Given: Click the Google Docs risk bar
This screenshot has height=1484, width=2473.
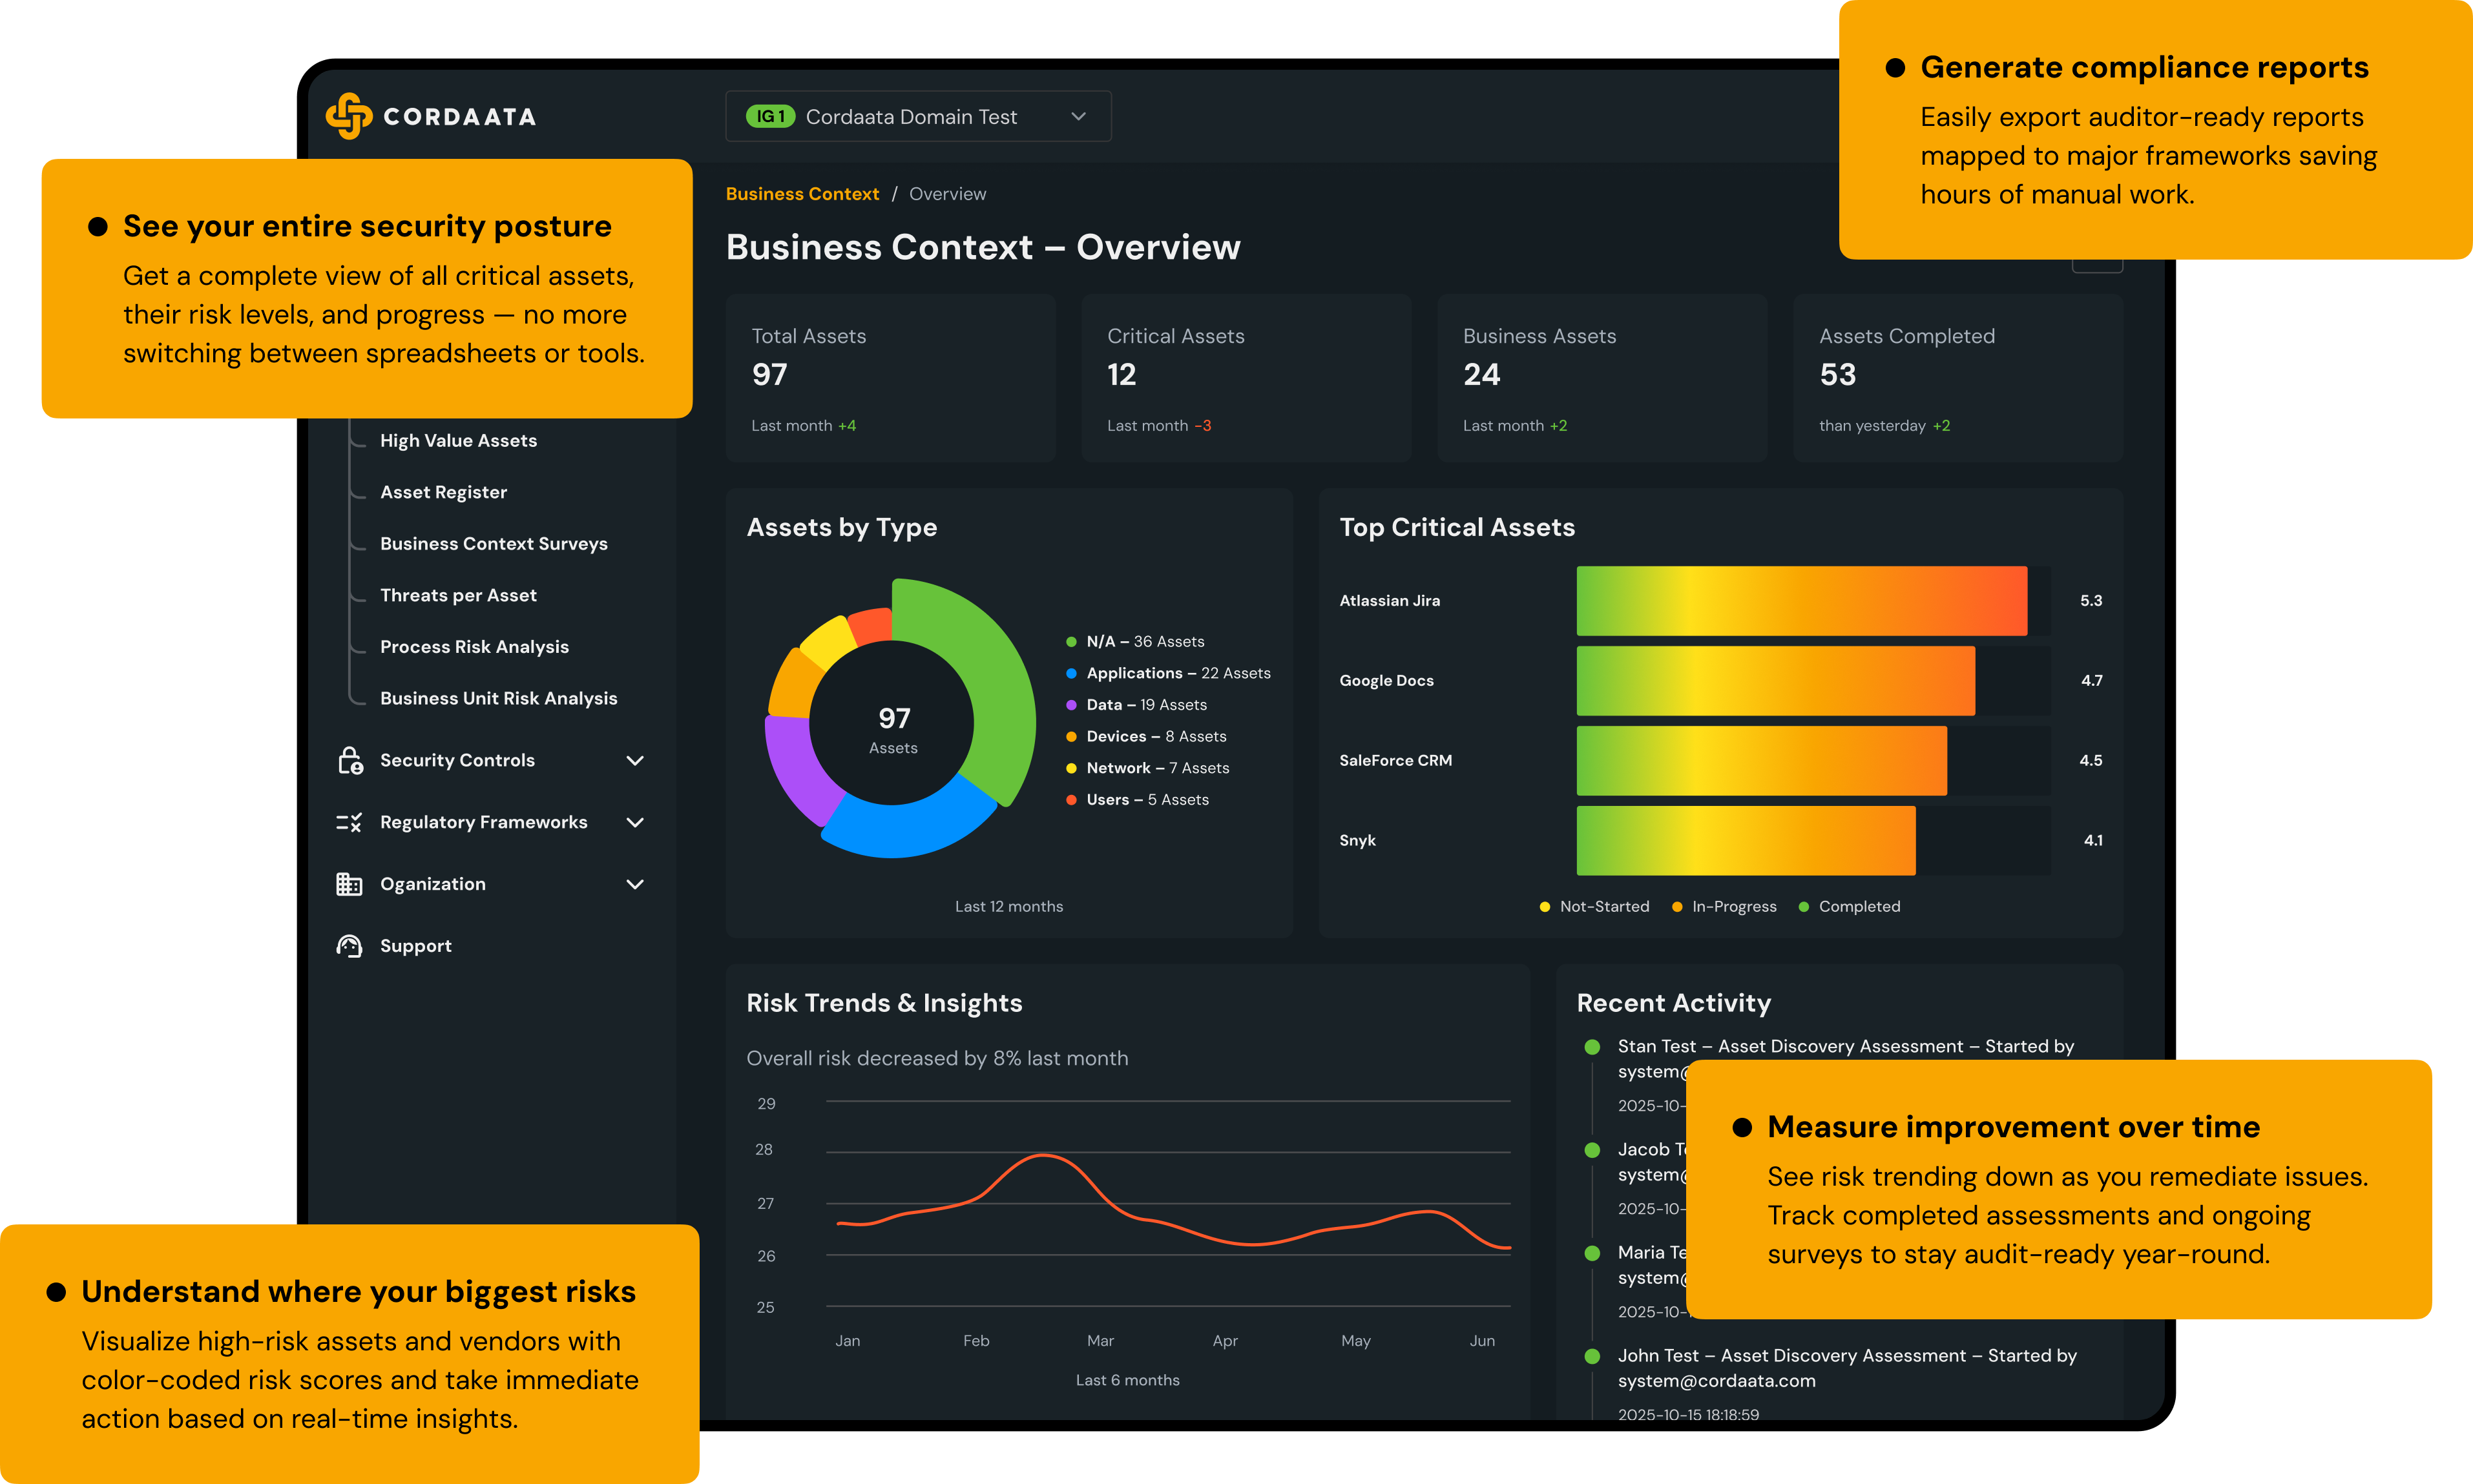Looking at the screenshot, I should pos(1776,681).
